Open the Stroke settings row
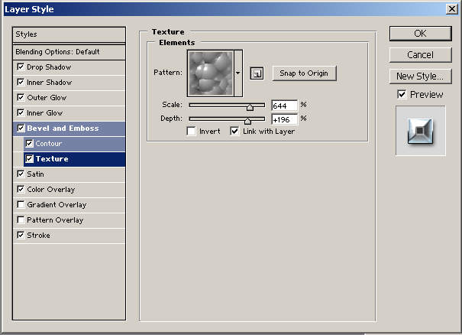The width and height of the screenshot is (462, 335). click(x=69, y=236)
